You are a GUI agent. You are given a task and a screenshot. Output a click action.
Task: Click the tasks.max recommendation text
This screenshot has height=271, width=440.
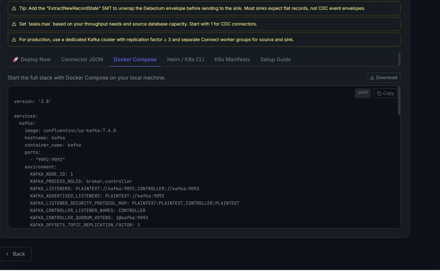click(138, 24)
